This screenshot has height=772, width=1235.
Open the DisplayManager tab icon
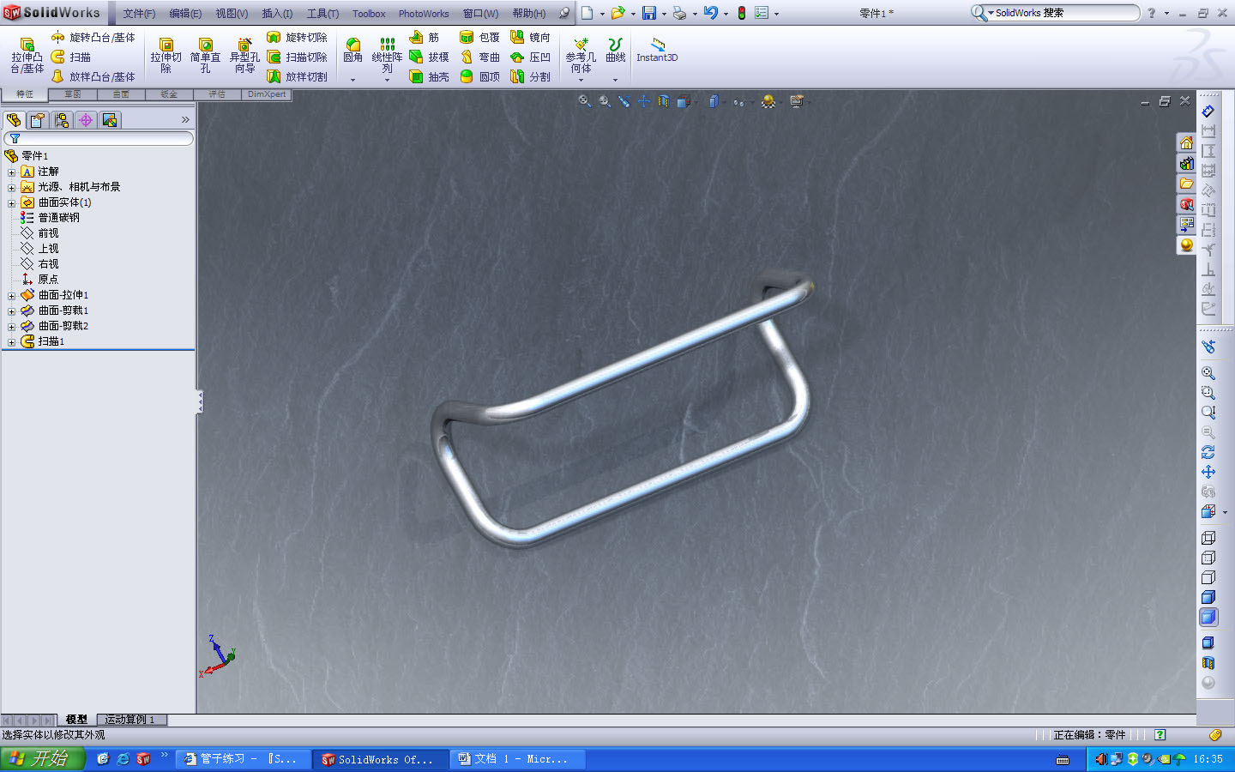click(x=110, y=120)
